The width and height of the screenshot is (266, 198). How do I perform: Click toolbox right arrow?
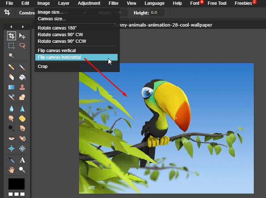tap(23, 27)
